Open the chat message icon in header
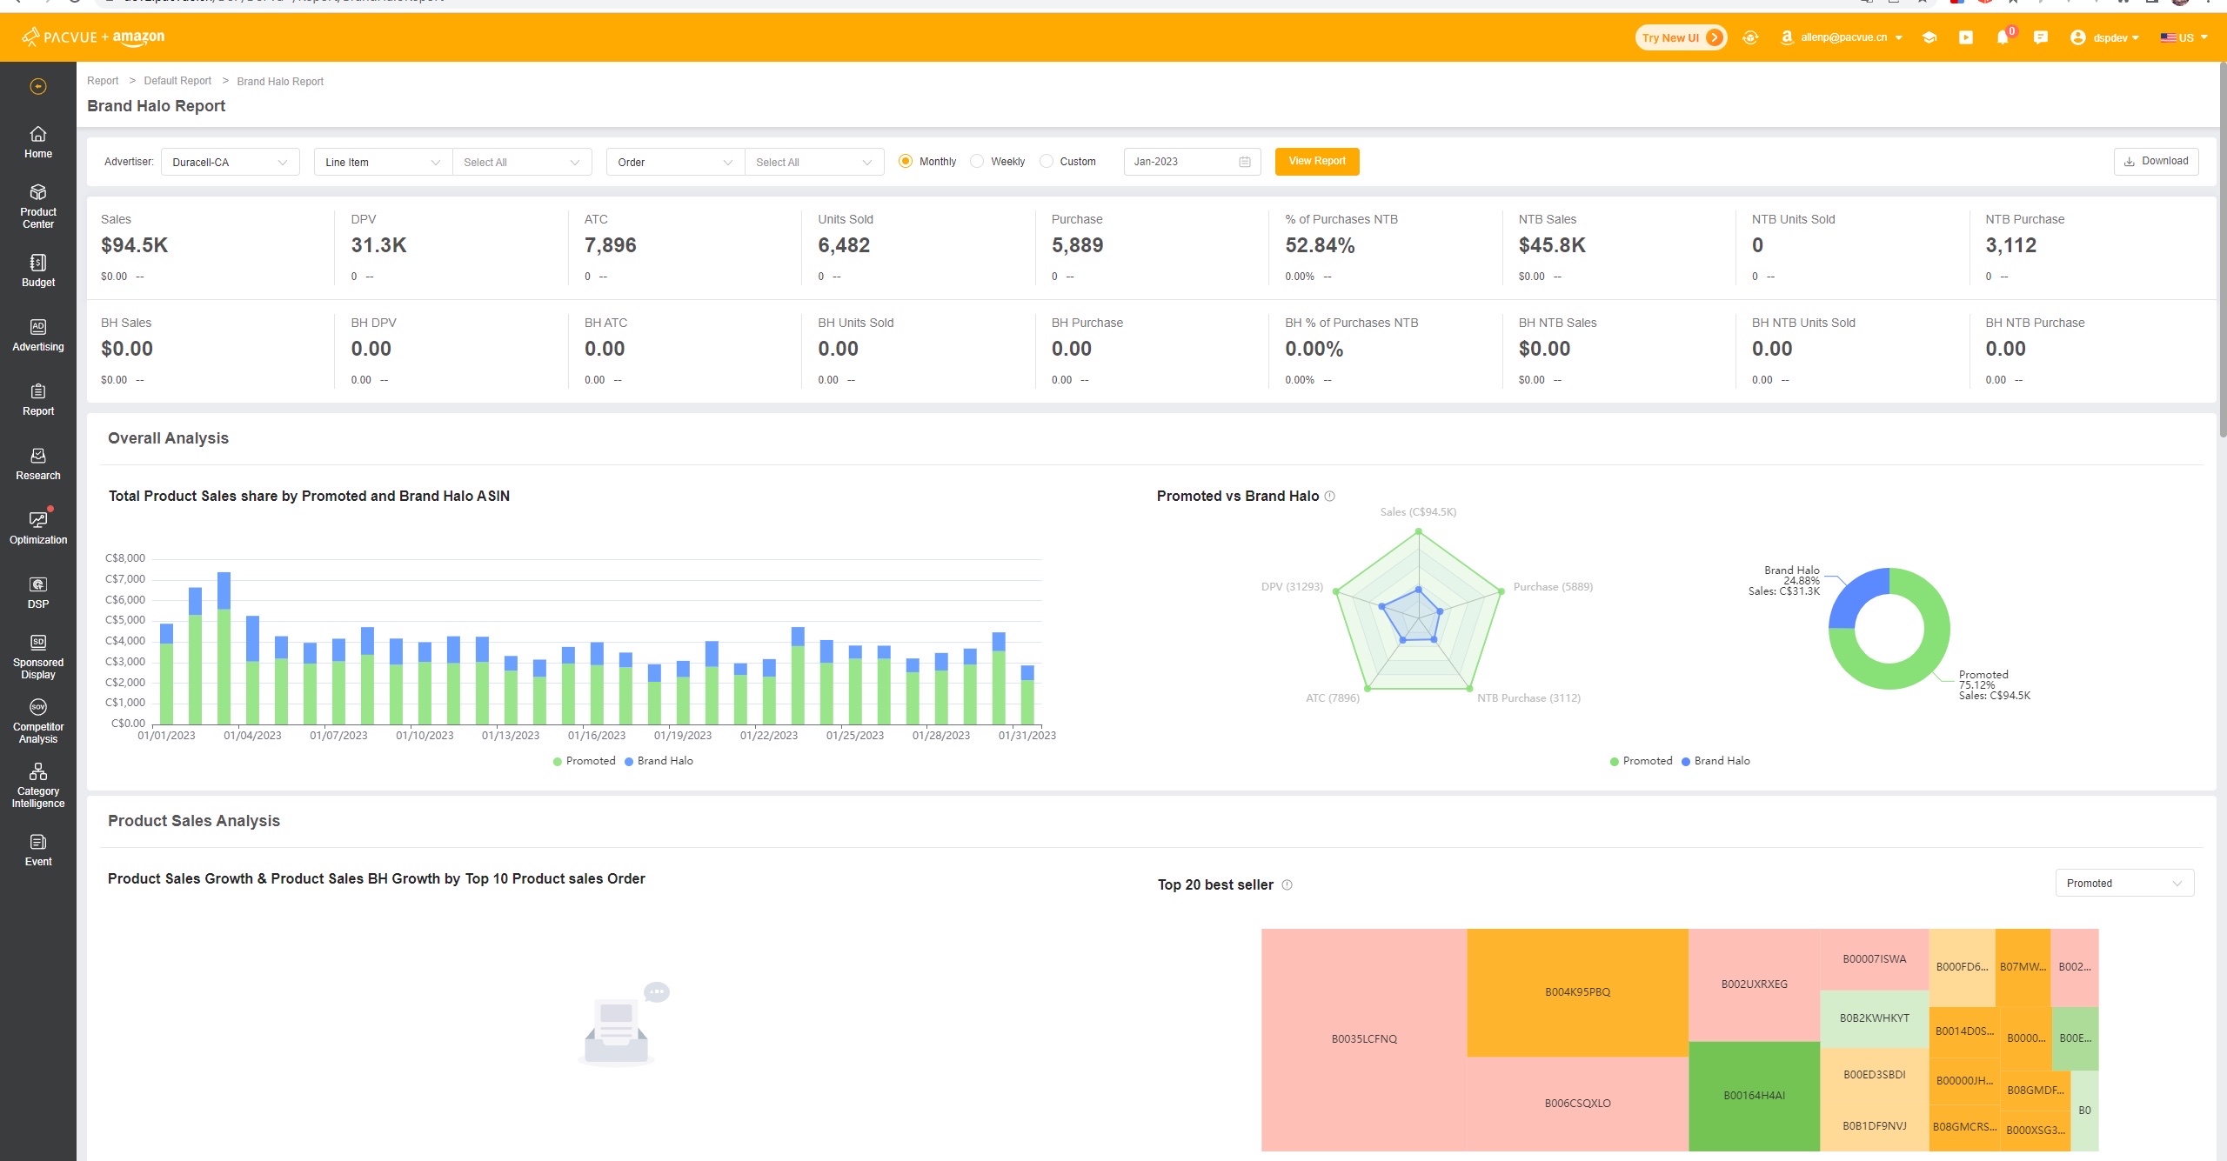Screen dimensions: 2227x1161 [2041, 37]
